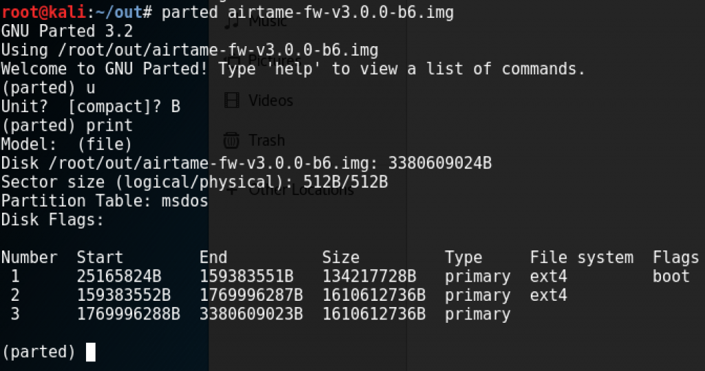Viewport: 705px width, 371px height.
Task: Click the root@kali prompt text
Action: 43,12
